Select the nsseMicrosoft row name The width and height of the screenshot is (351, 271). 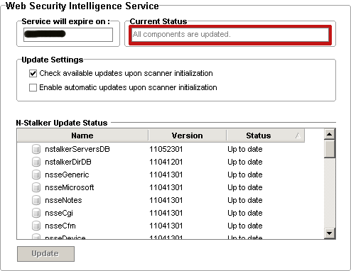(x=70, y=187)
